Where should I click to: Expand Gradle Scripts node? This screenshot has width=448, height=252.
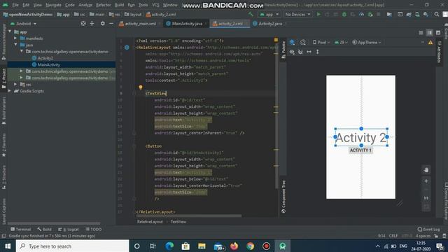pyautogui.click(x=10, y=91)
